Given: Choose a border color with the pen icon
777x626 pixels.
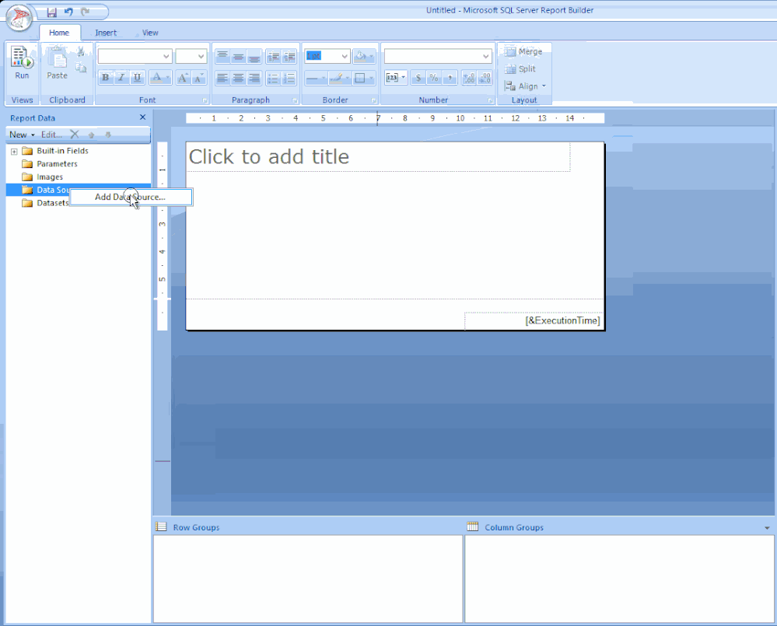Looking at the screenshot, I should (x=339, y=78).
